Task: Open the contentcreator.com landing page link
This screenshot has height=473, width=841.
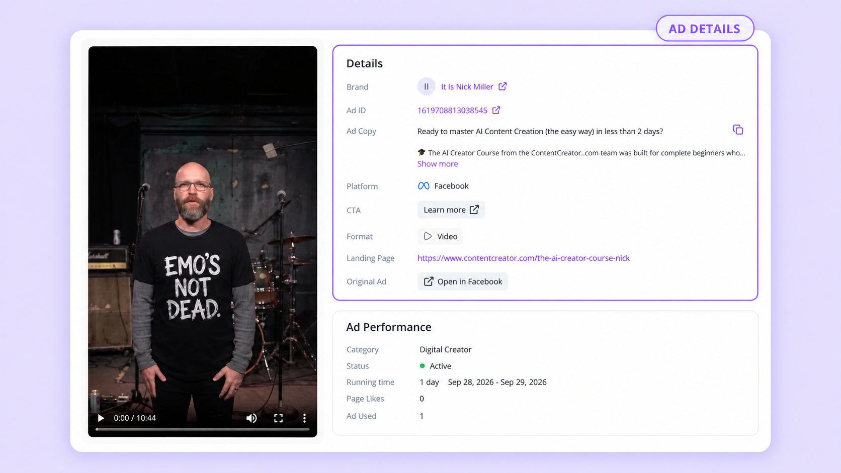Action: pos(524,258)
